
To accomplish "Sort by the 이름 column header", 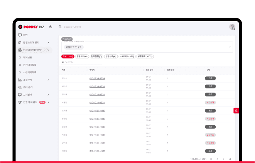I will (x=64, y=70).
